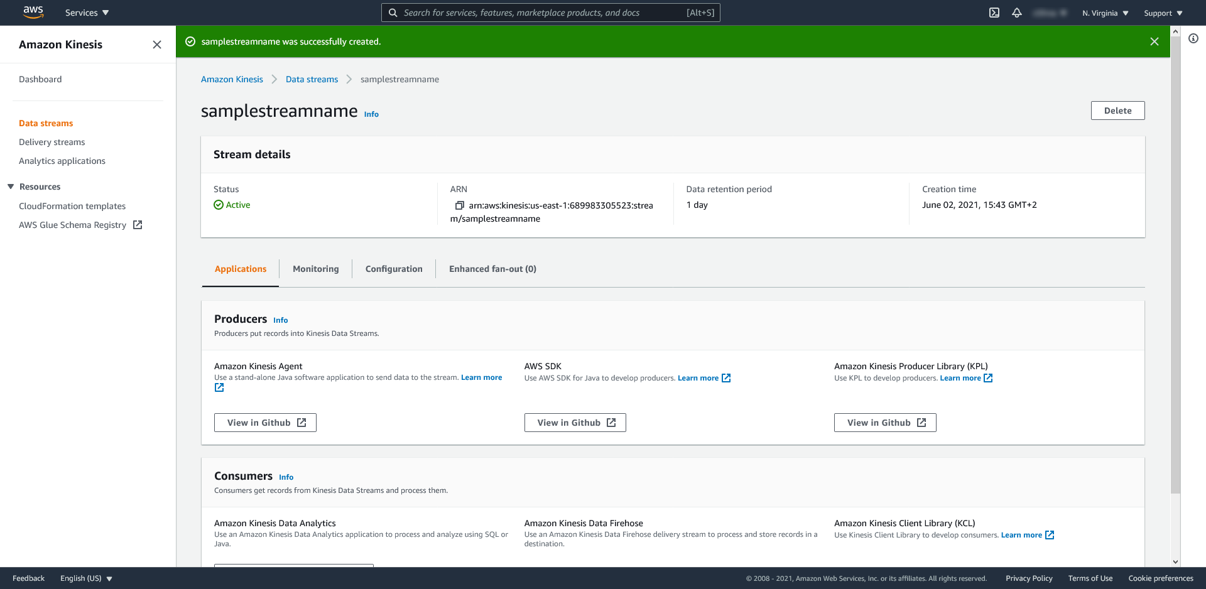
Task: Open the info panel icon at right edge
Action: pyautogui.click(x=1193, y=38)
